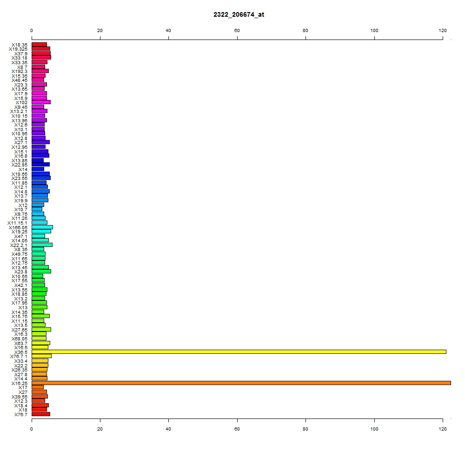The height and width of the screenshot is (465, 465).
Task: Select the long orange bar for X16.25
Action: 241,383
